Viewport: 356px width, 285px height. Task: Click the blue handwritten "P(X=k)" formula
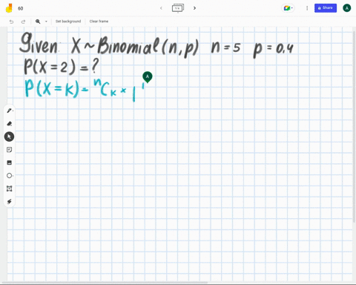52,88
